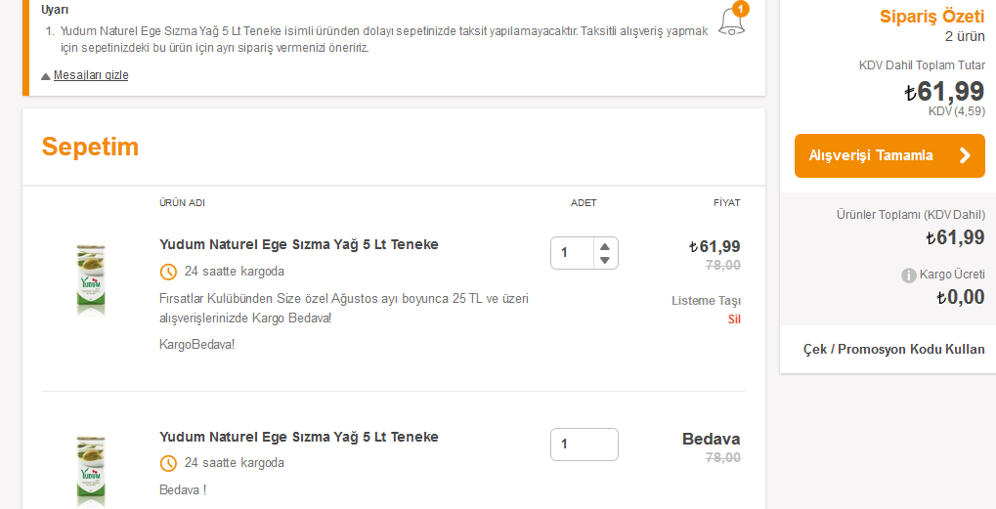The height and width of the screenshot is (509, 996).
Task: Move item with Listeme Taşı
Action: [x=706, y=301]
